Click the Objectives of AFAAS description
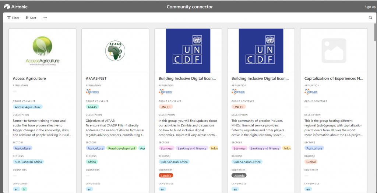Viewport: 377px width, 193px height. 115,128
